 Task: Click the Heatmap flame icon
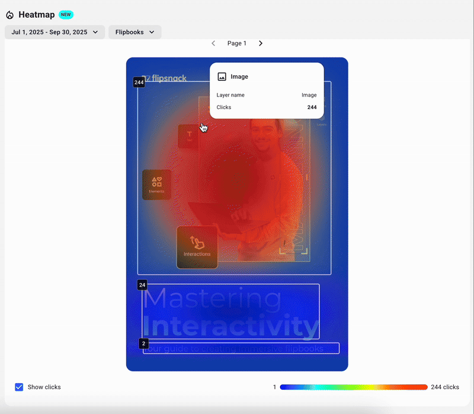point(9,15)
